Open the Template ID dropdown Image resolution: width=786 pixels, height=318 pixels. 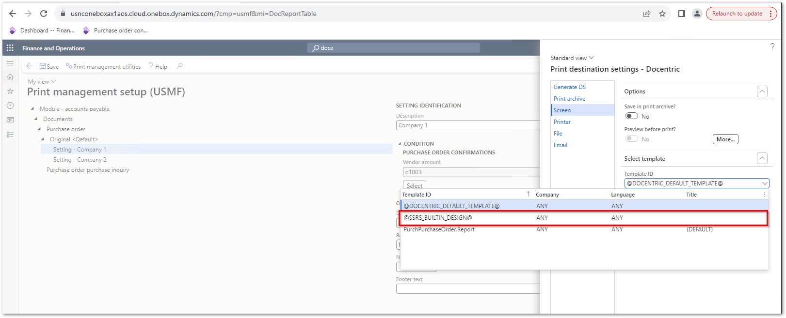(x=765, y=183)
